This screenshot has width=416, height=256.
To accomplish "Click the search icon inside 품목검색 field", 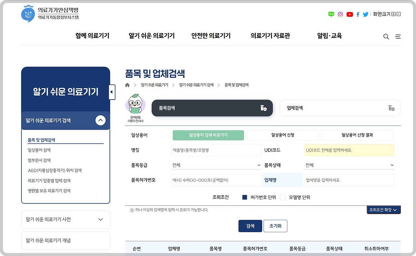I will click(264, 108).
